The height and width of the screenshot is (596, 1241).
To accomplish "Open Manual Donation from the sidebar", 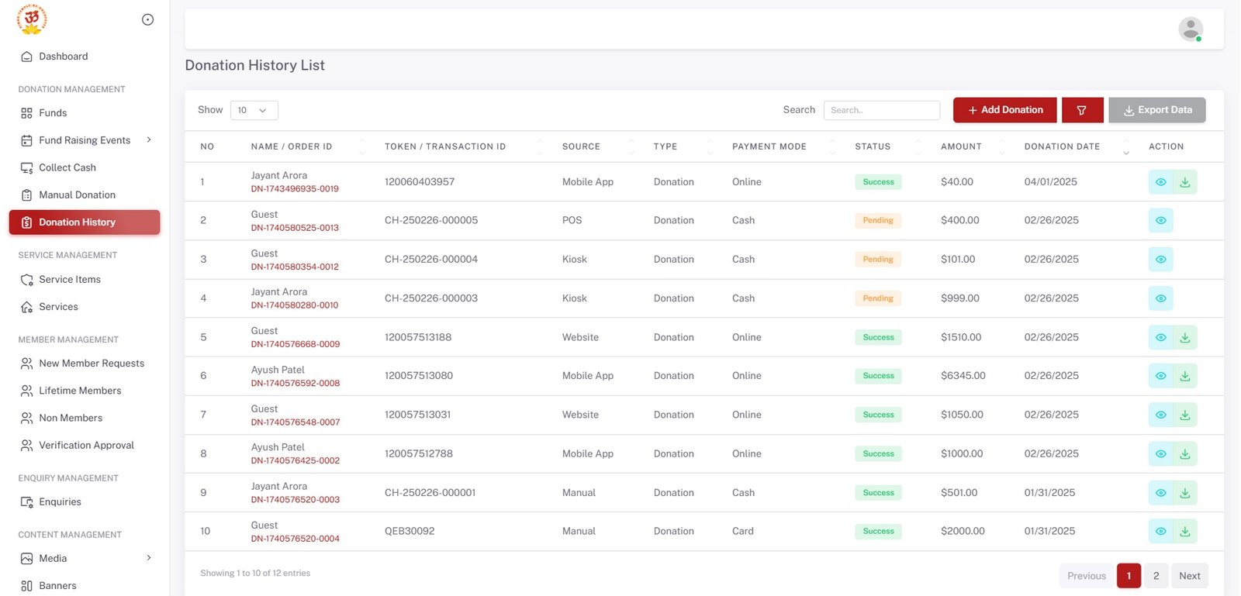I will 77,195.
